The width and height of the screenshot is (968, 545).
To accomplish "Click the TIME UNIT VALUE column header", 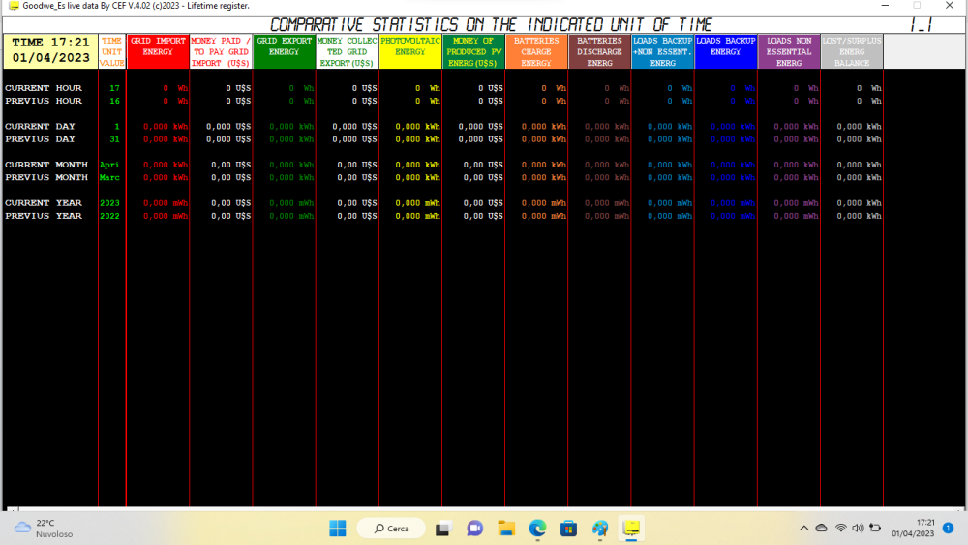I will pyautogui.click(x=111, y=51).
